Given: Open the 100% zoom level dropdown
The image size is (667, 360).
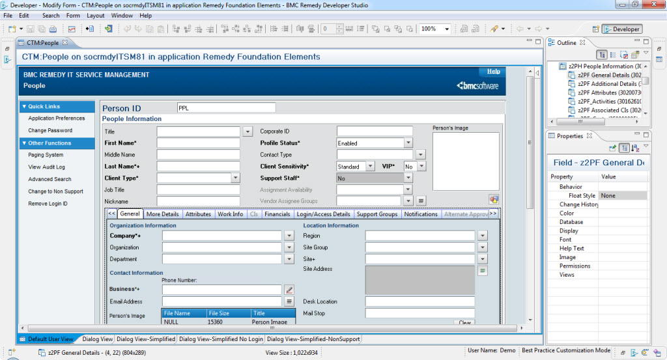Looking at the screenshot, I should pos(447,29).
